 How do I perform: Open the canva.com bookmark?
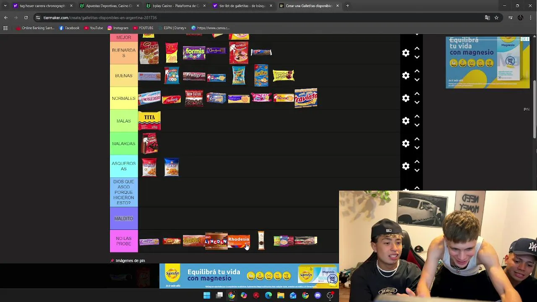click(x=211, y=28)
